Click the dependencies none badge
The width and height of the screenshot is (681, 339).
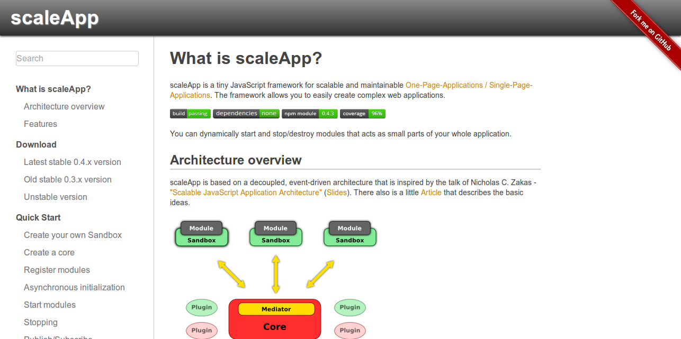(246, 114)
